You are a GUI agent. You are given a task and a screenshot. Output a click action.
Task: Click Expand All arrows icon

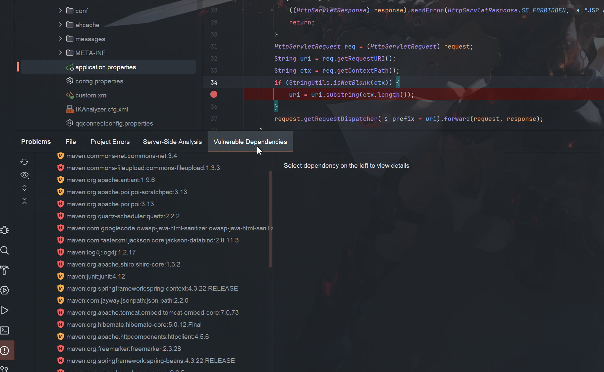(24, 188)
